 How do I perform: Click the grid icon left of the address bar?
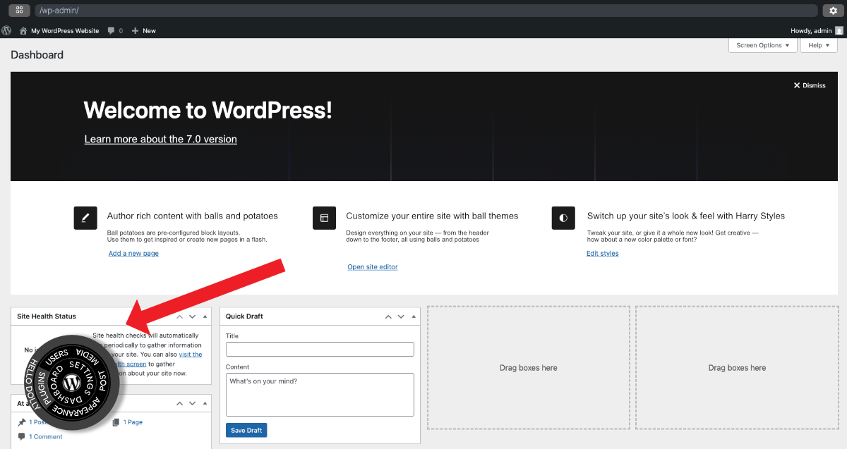[19, 11]
